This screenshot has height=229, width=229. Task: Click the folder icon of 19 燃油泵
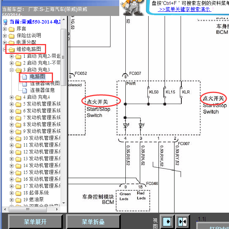click(18, 200)
